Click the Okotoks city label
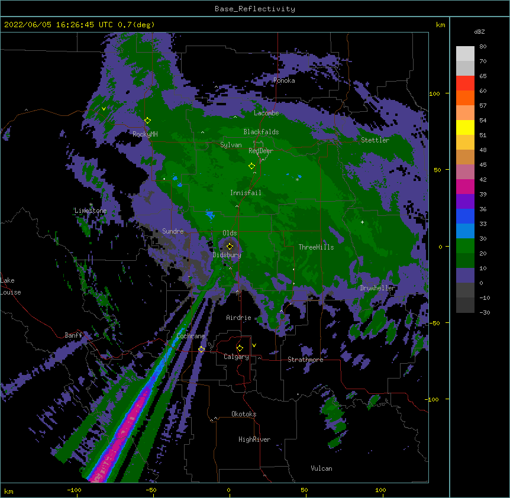 click(244, 414)
